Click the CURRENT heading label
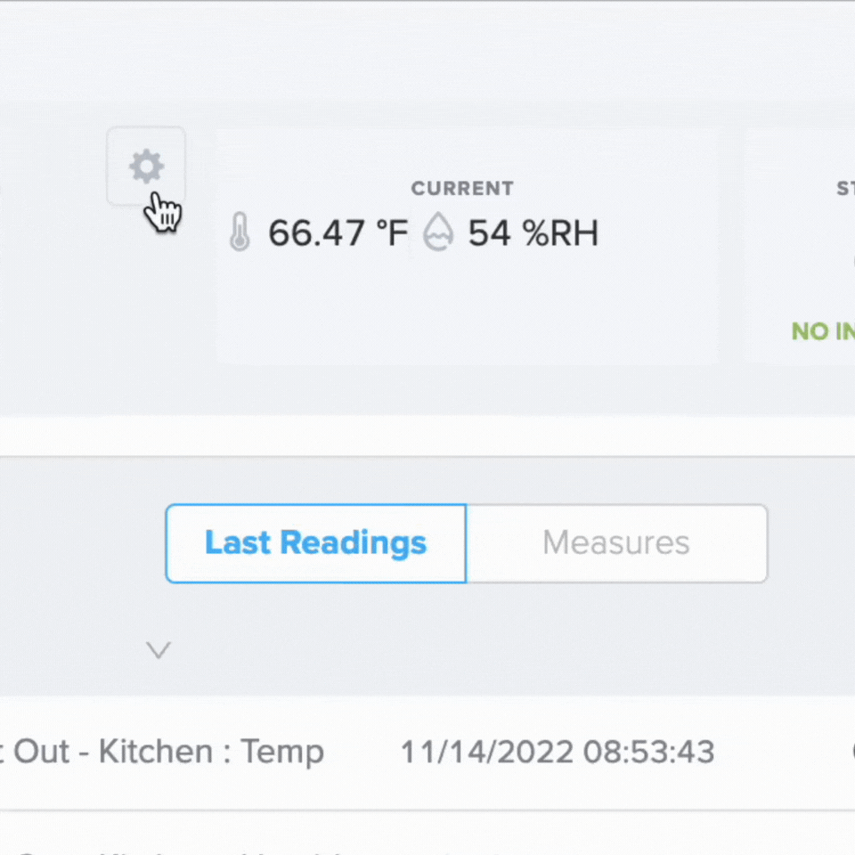The image size is (855, 855). 462,189
